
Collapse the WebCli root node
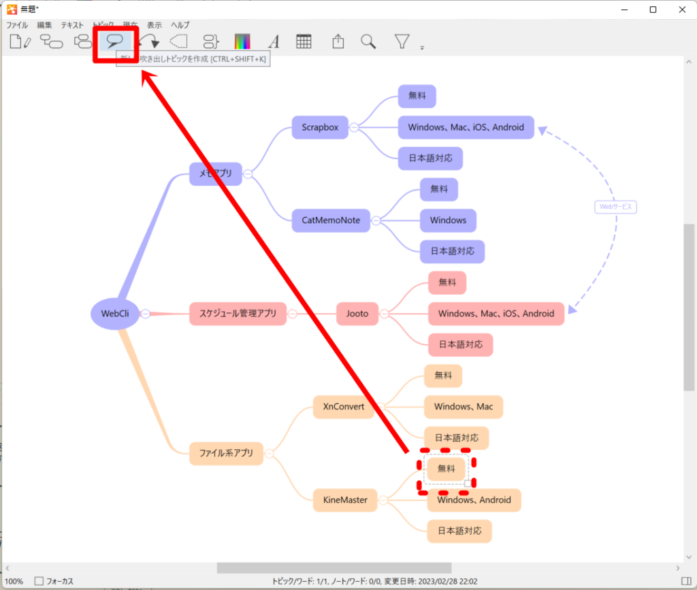pyautogui.click(x=145, y=314)
